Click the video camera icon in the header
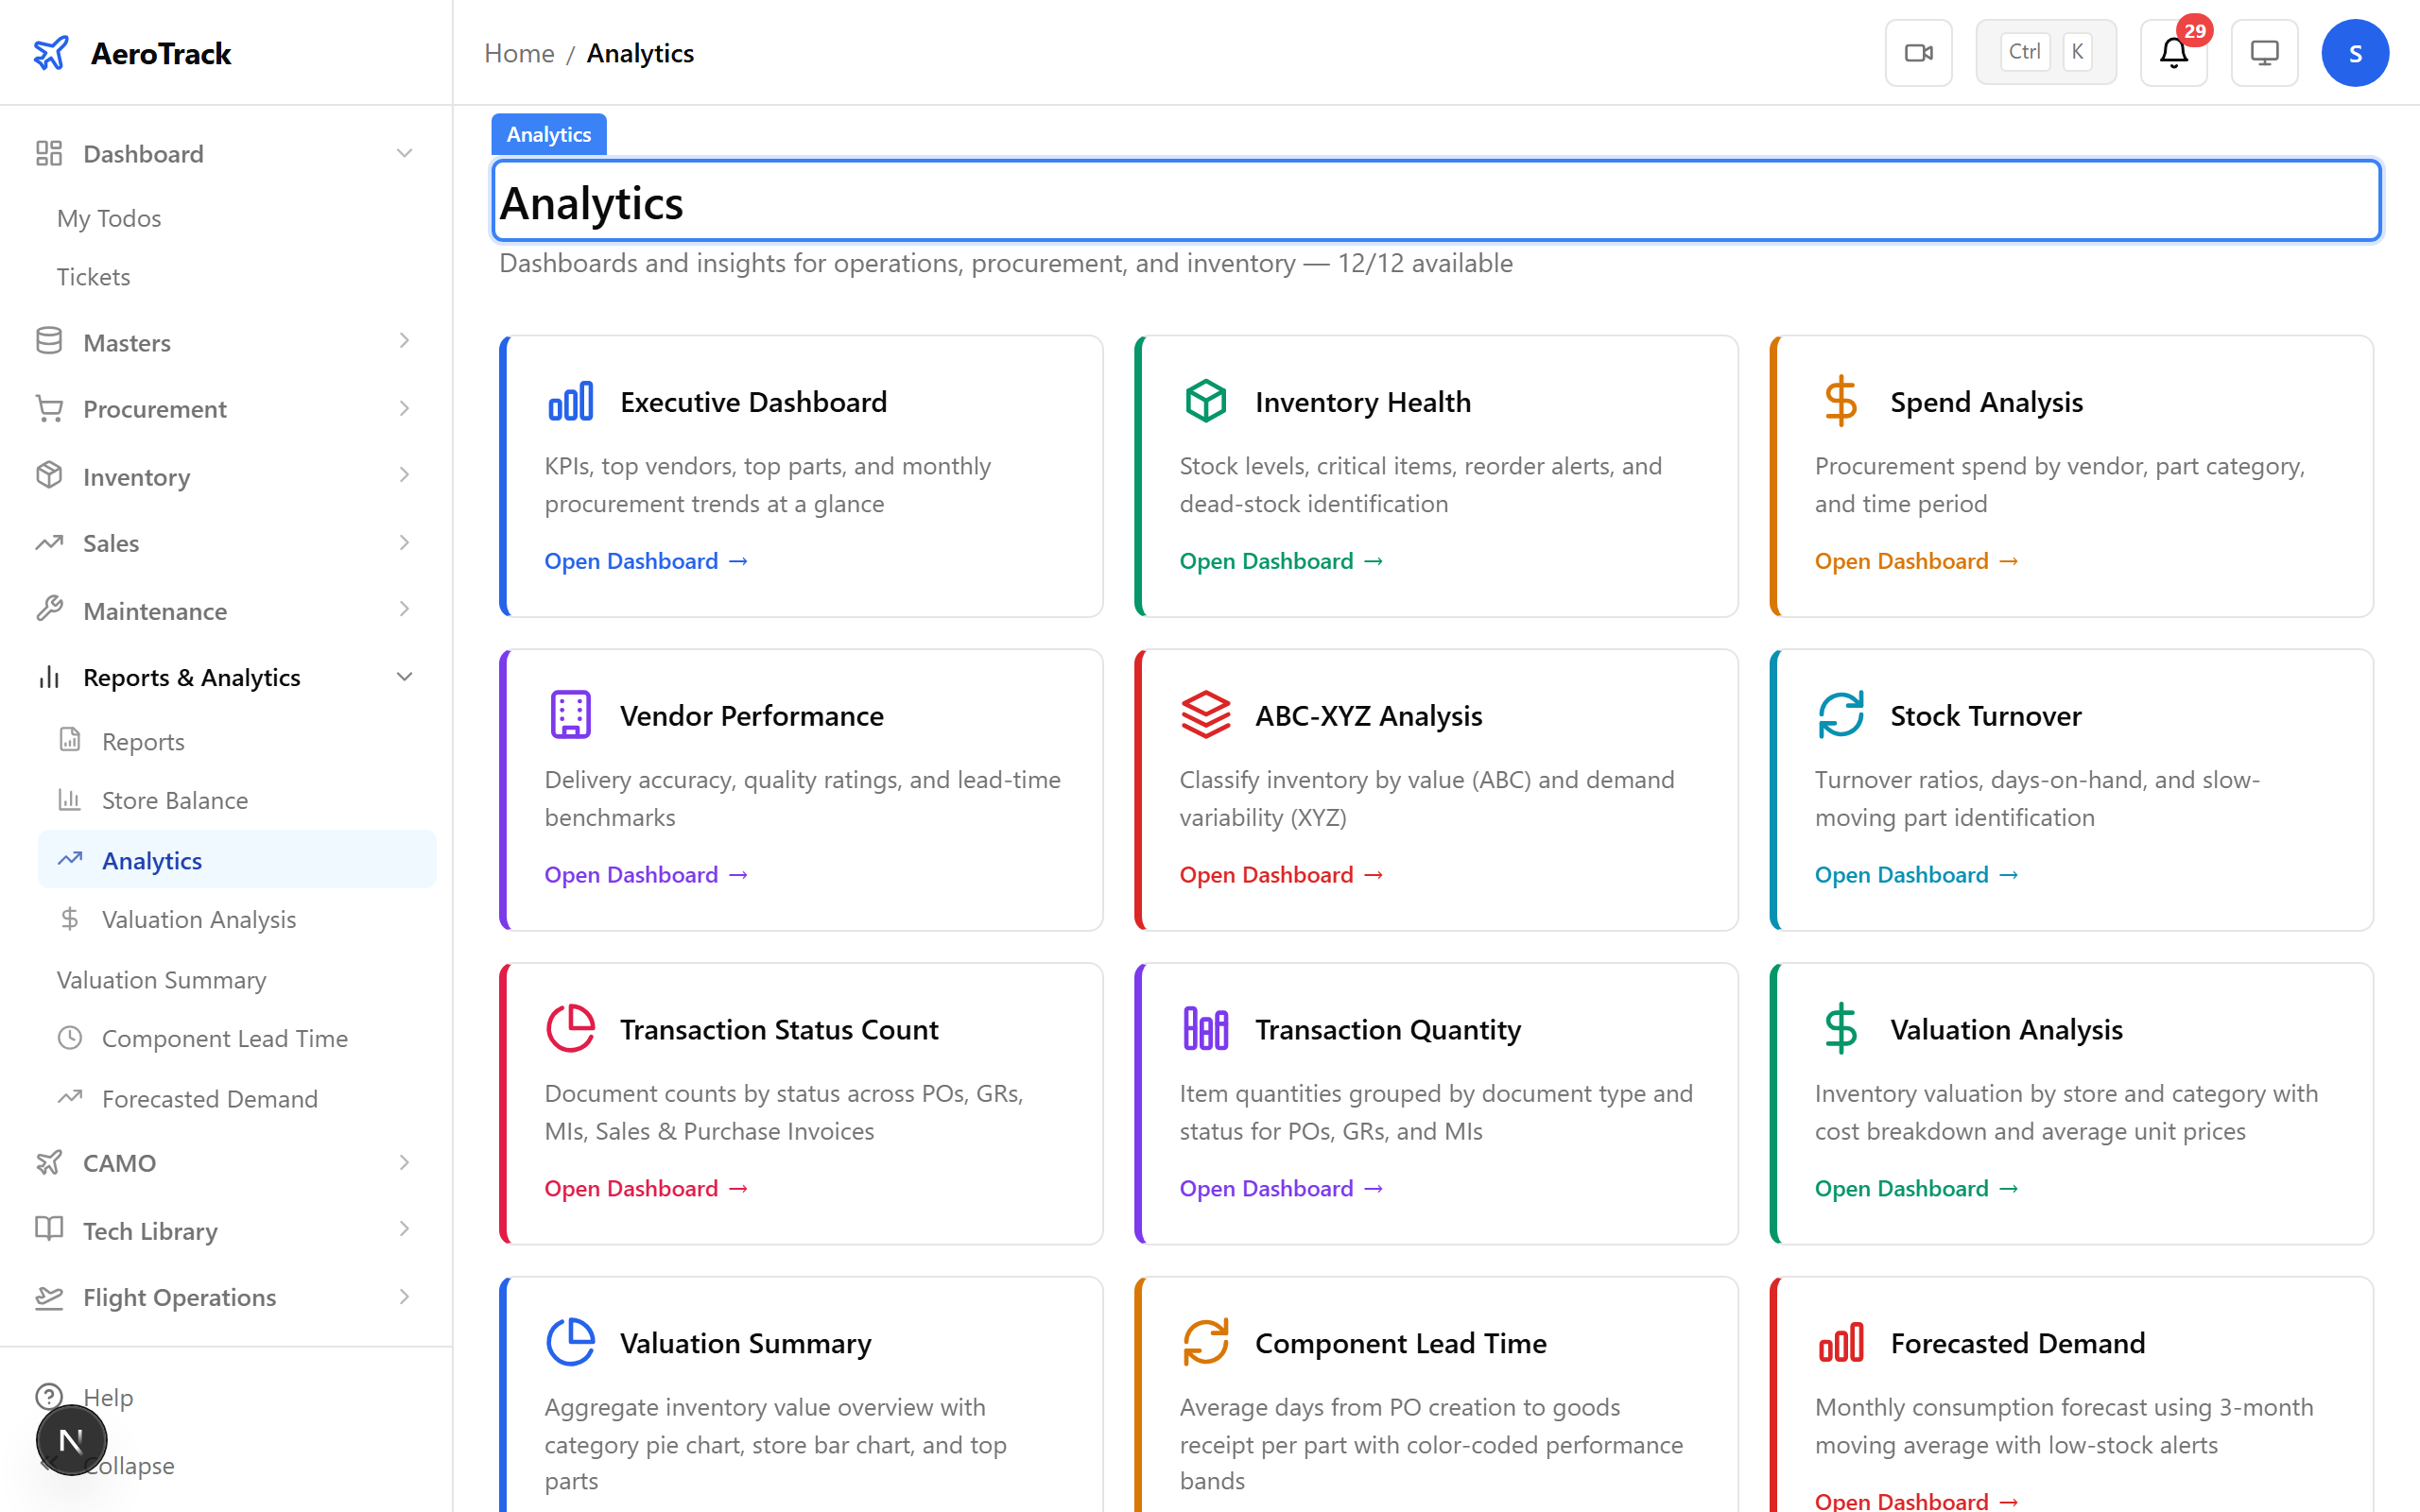The image size is (2420, 1512). (x=1918, y=52)
